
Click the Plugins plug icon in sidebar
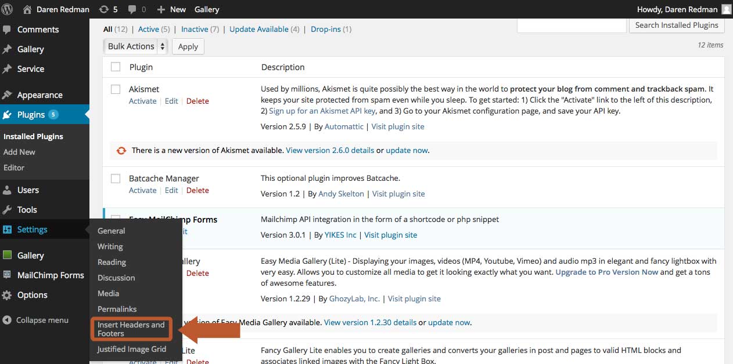pos(8,115)
